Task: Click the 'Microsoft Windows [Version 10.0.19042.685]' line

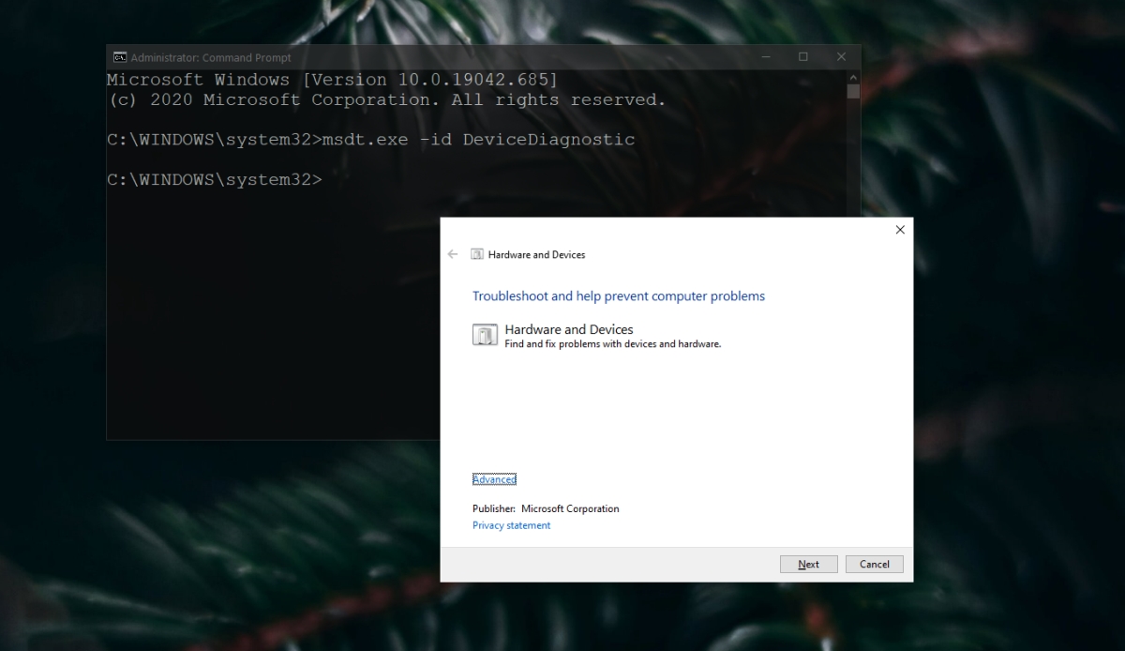Action: (332, 80)
